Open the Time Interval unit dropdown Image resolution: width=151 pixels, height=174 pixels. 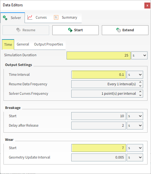coord(135,75)
